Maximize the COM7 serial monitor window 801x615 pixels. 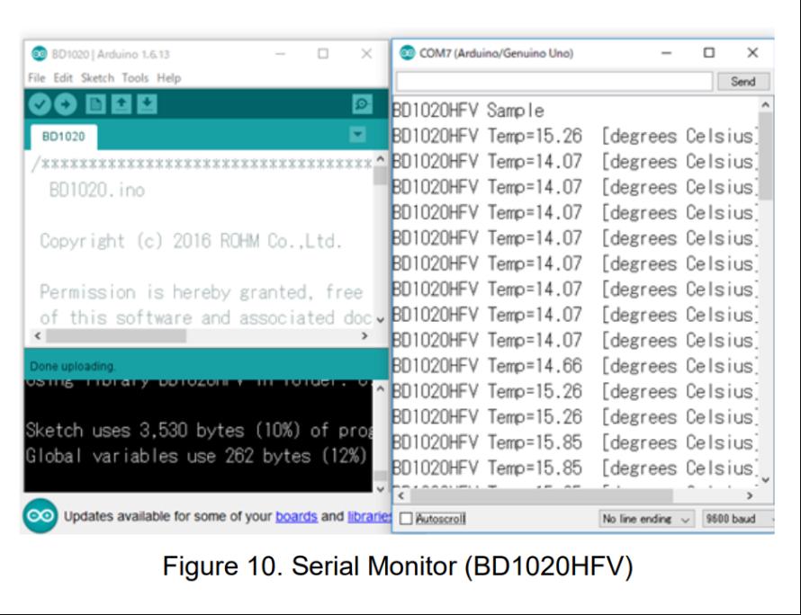(709, 52)
